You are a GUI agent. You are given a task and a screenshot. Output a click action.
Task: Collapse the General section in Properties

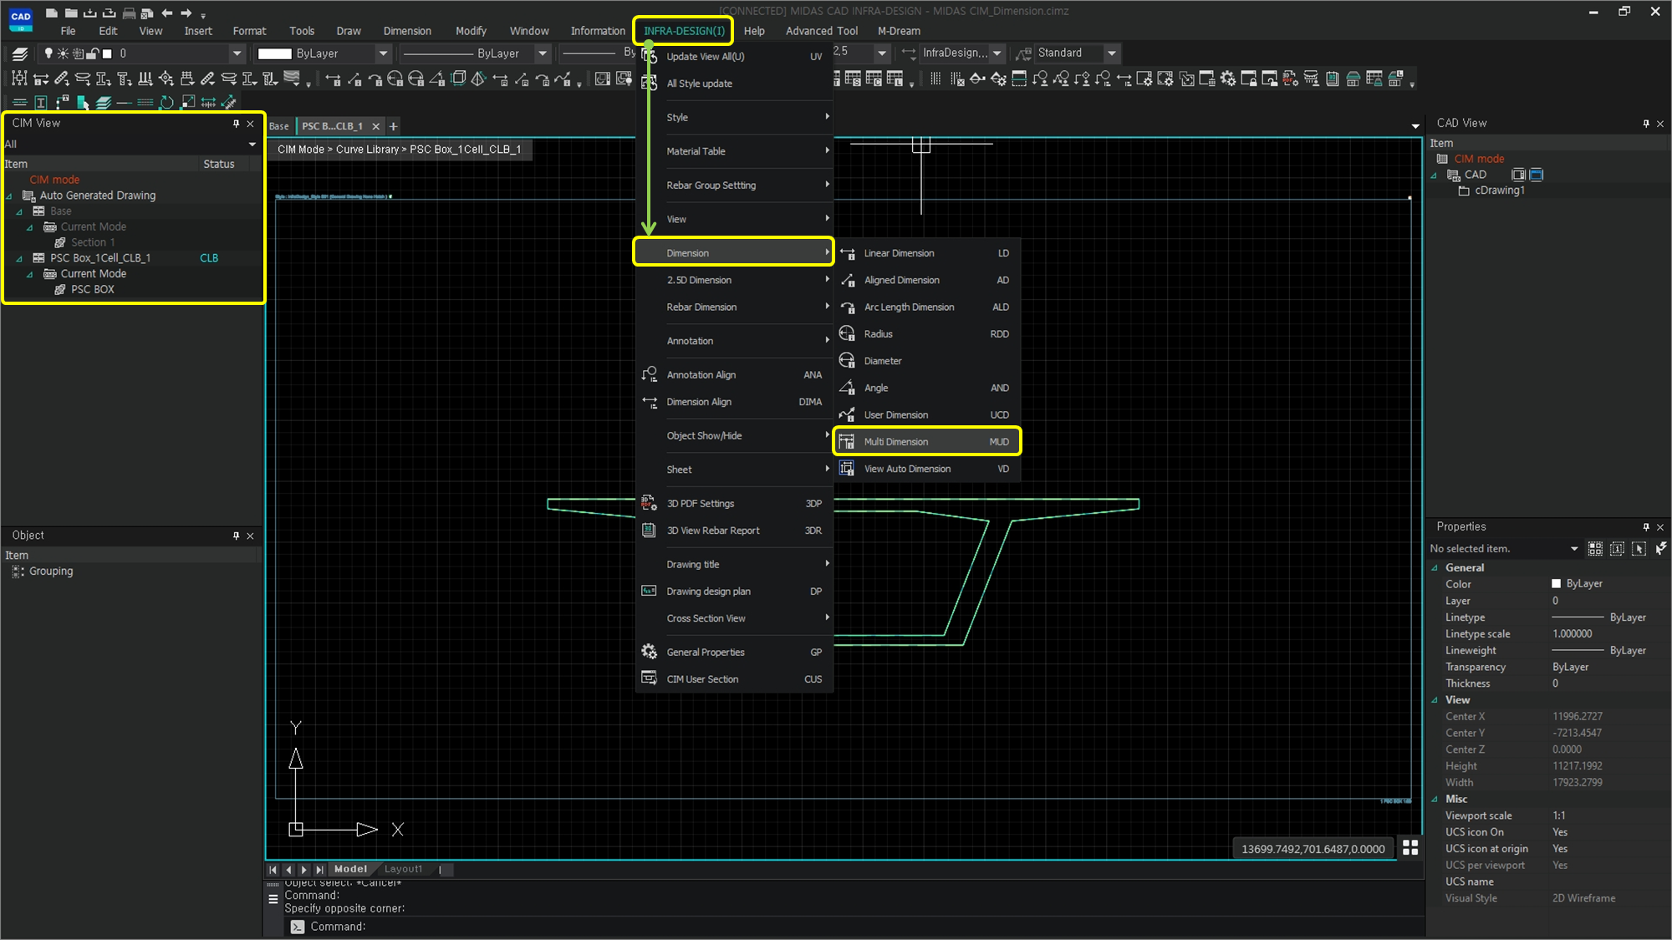1435,568
